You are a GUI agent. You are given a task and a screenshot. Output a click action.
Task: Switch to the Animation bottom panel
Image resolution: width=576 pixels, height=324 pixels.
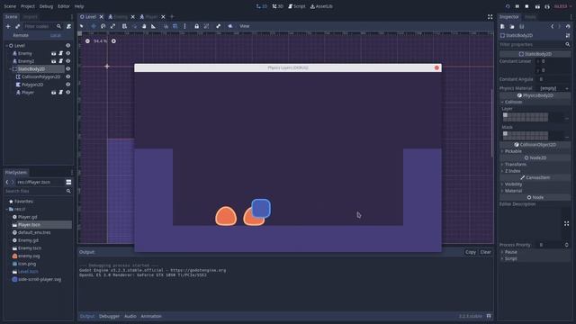pos(151,316)
